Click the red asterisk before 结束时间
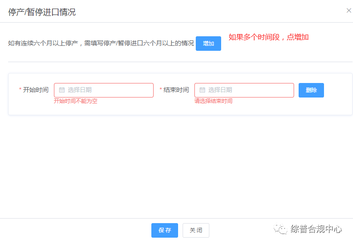This screenshot has height=244, width=353. [161, 90]
